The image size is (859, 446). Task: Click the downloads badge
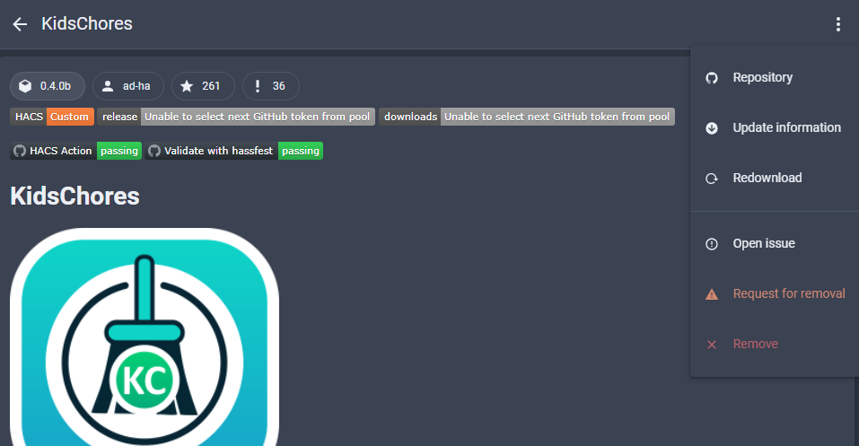pyautogui.click(x=527, y=117)
